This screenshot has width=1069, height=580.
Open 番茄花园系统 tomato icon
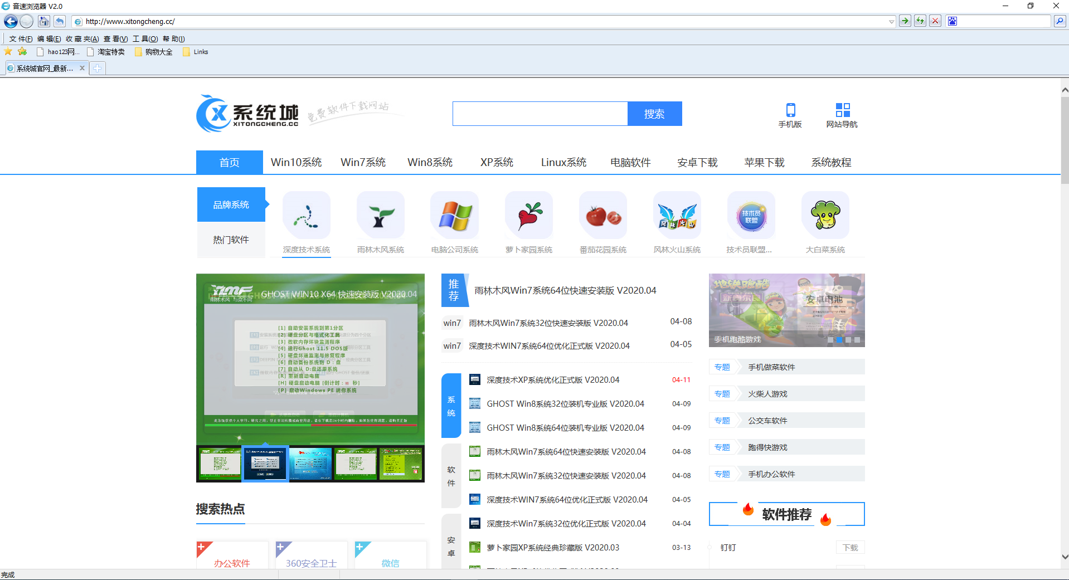pos(603,215)
